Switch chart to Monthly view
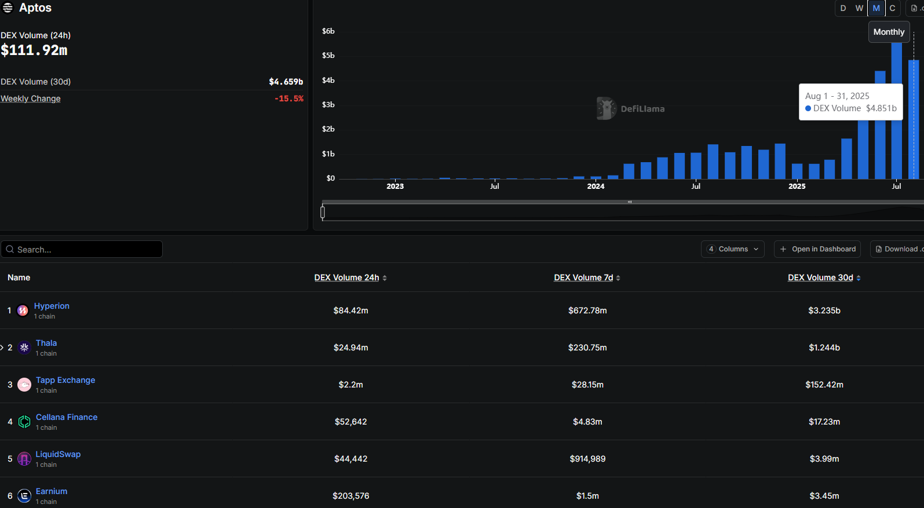924x508 pixels. click(x=876, y=8)
